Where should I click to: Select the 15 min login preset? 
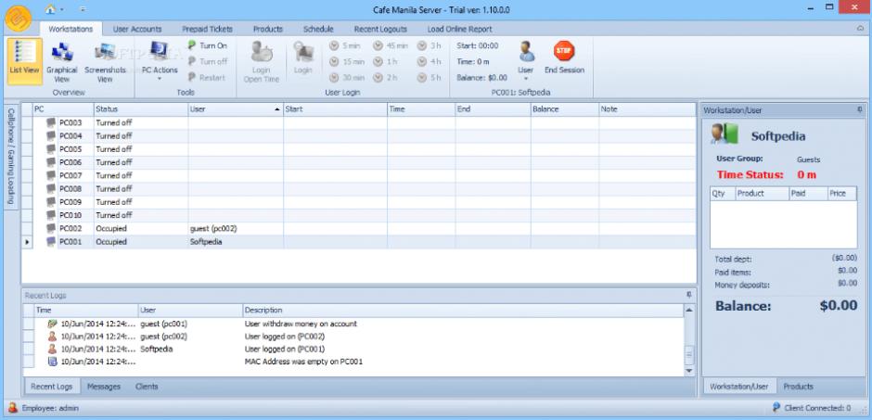[347, 62]
